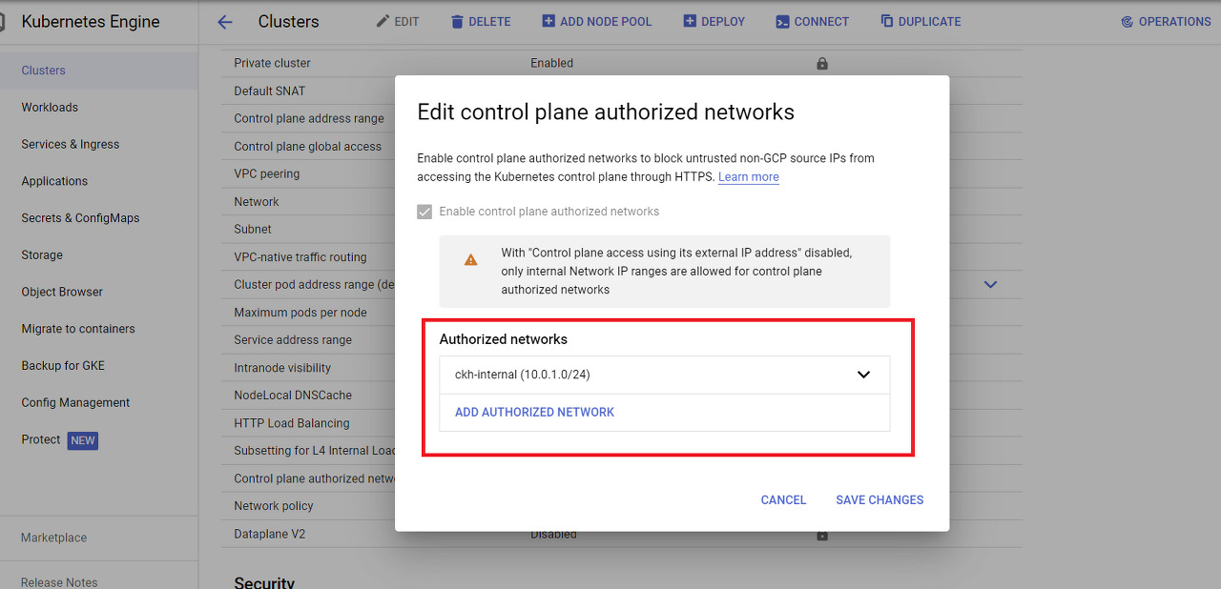Click the Enabled value for Private cluster

[551, 63]
